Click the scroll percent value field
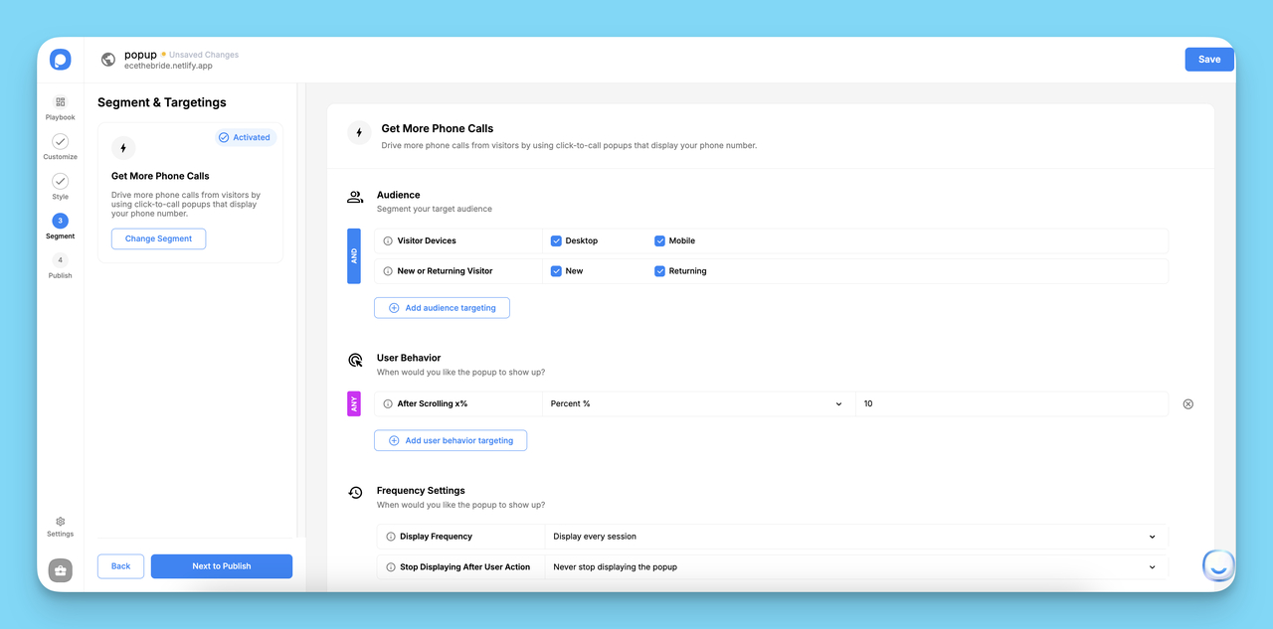1273x629 pixels. coord(1011,404)
